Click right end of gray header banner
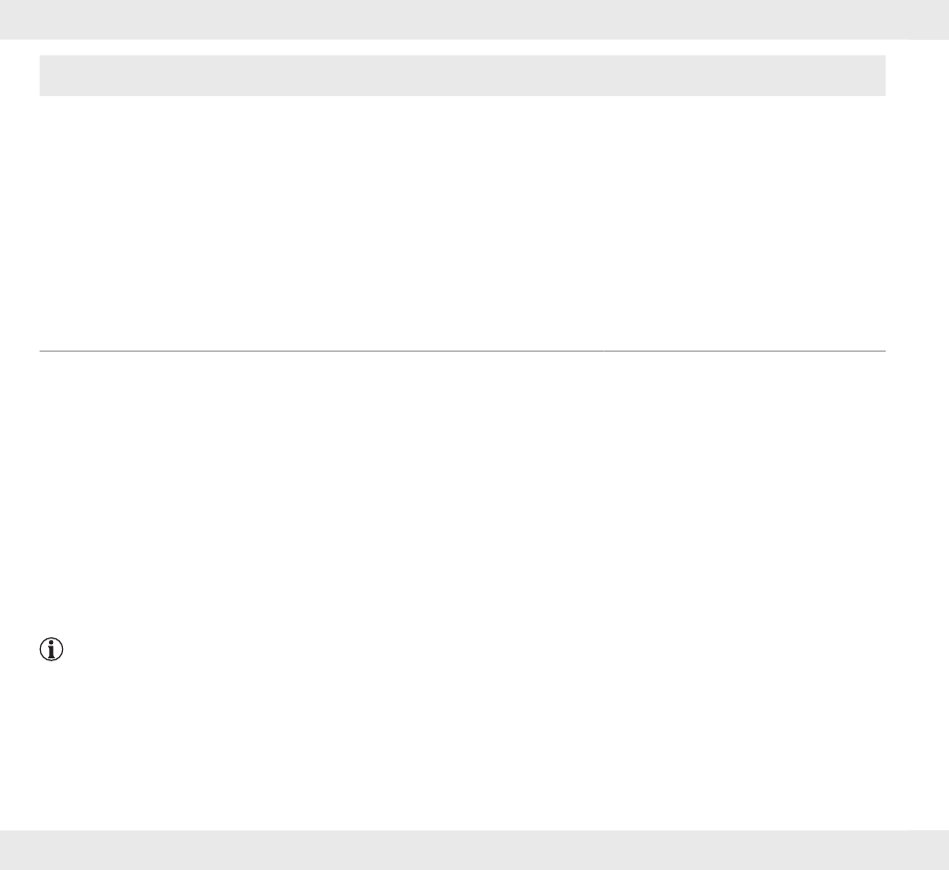The height and width of the screenshot is (870, 949). click(x=876, y=76)
